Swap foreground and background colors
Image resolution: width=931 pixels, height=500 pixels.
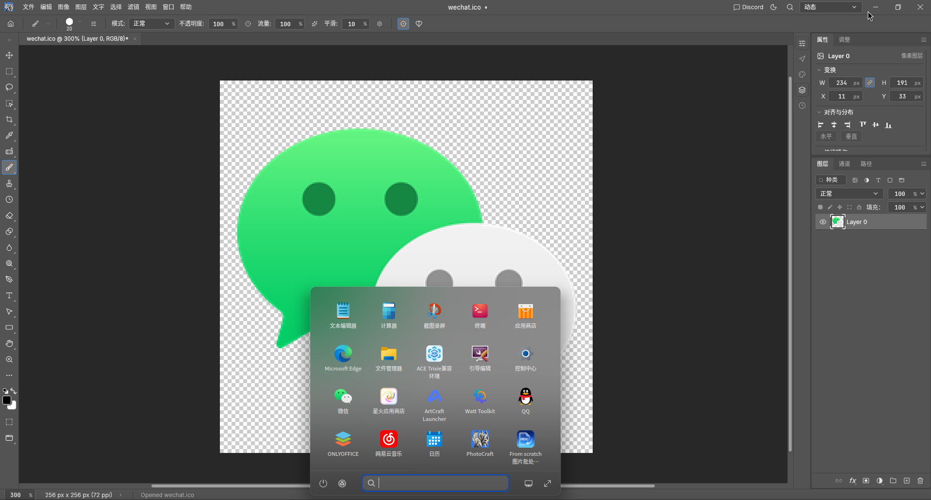pos(14,391)
